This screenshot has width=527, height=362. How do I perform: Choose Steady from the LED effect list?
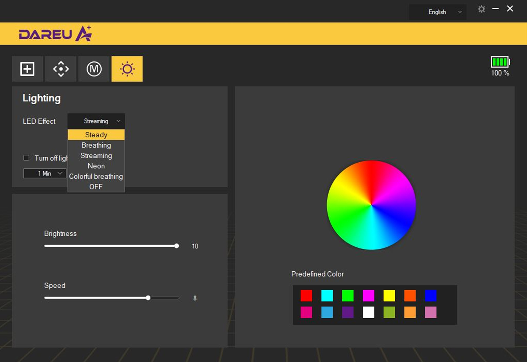(96, 135)
